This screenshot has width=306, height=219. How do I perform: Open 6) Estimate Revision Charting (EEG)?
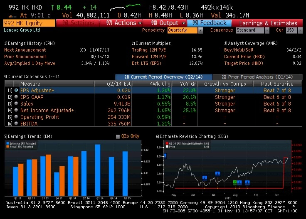(192, 136)
